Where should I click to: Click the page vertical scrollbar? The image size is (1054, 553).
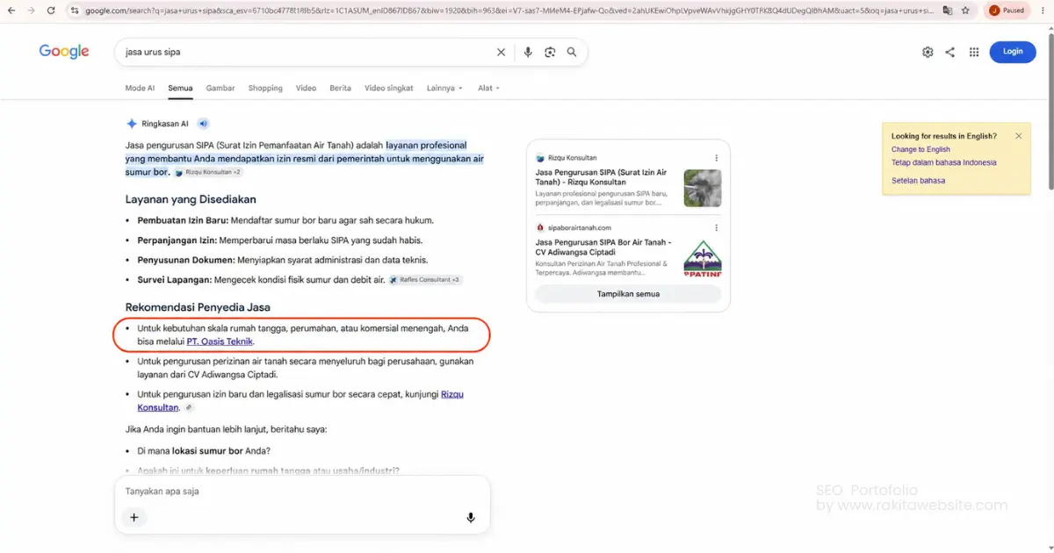[x=1050, y=110]
